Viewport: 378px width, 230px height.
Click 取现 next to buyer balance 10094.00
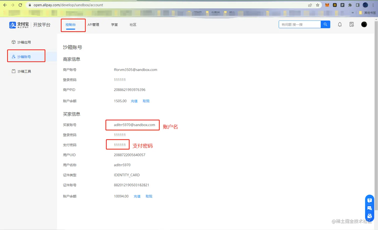(149, 196)
